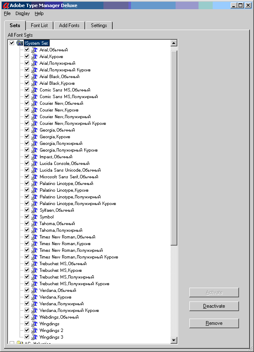This screenshot has height=352, width=254.
Task: Toggle the Comic Sans MS,Полужирный checkbox
Action: click(x=27, y=96)
